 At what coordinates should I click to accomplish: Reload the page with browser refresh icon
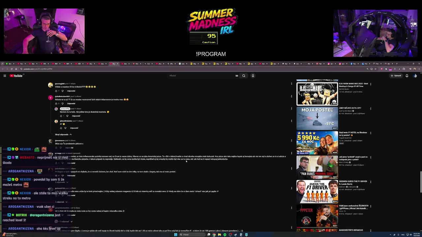[x=12, y=69]
